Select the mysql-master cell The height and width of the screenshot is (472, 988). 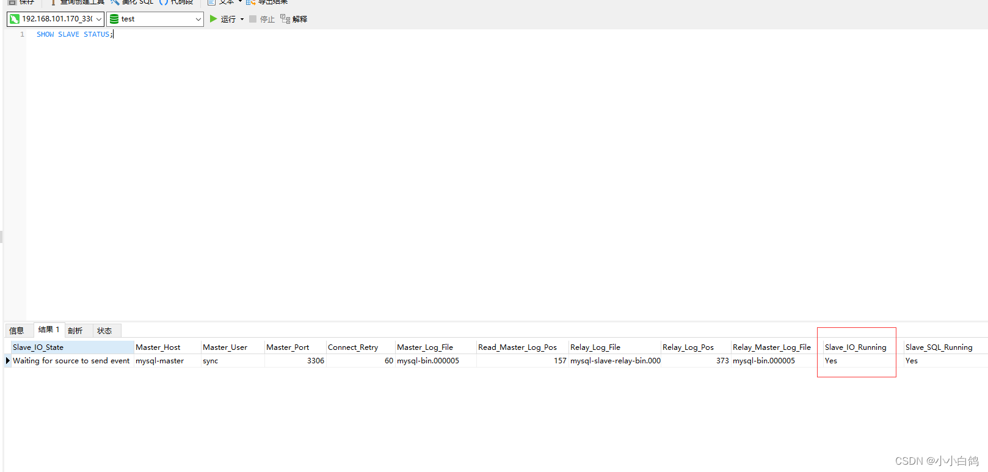pos(167,361)
